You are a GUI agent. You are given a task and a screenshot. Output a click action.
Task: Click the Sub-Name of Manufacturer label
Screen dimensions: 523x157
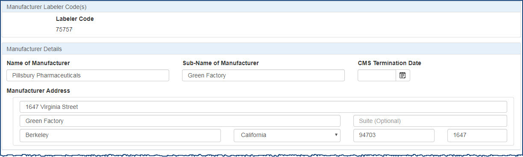pos(220,63)
